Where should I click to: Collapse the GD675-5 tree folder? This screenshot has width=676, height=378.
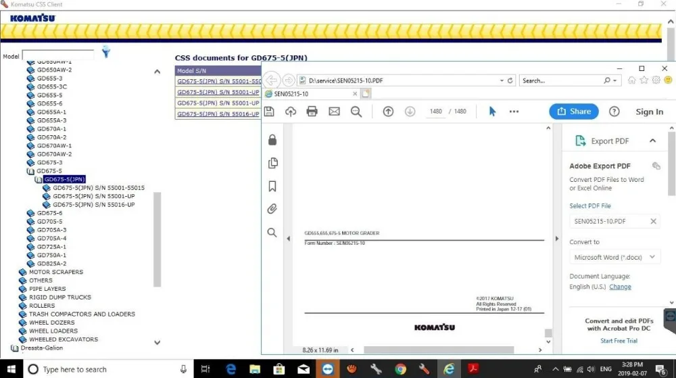30,171
